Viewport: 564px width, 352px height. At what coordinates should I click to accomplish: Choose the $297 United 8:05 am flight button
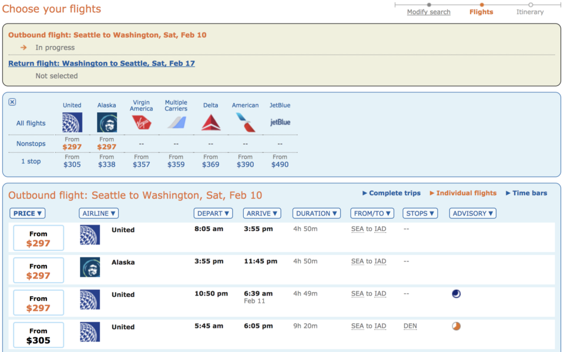(x=39, y=238)
